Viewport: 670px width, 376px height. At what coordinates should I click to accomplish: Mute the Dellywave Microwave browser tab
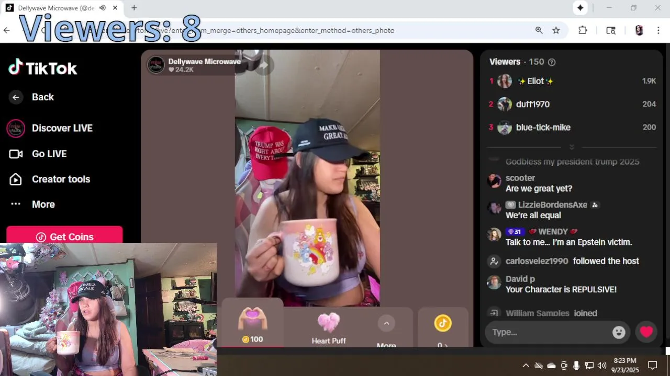102,8
